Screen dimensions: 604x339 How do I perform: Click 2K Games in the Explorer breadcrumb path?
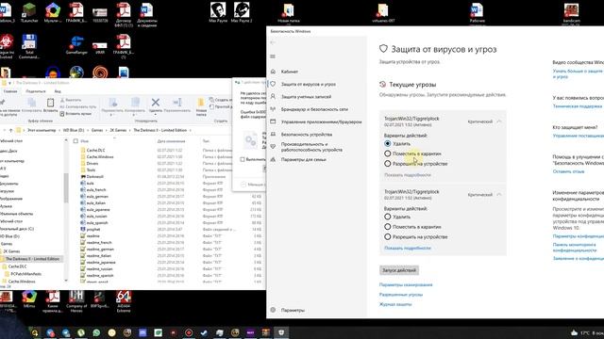[x=118, y=130]
